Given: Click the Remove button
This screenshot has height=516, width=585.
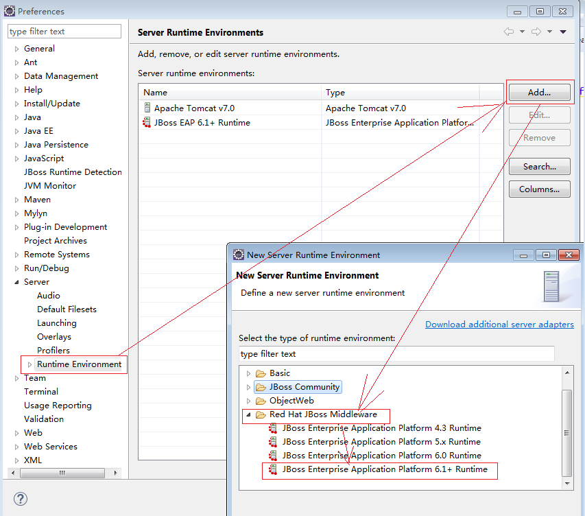Looking at the screenshot, I should click(540, 138).
